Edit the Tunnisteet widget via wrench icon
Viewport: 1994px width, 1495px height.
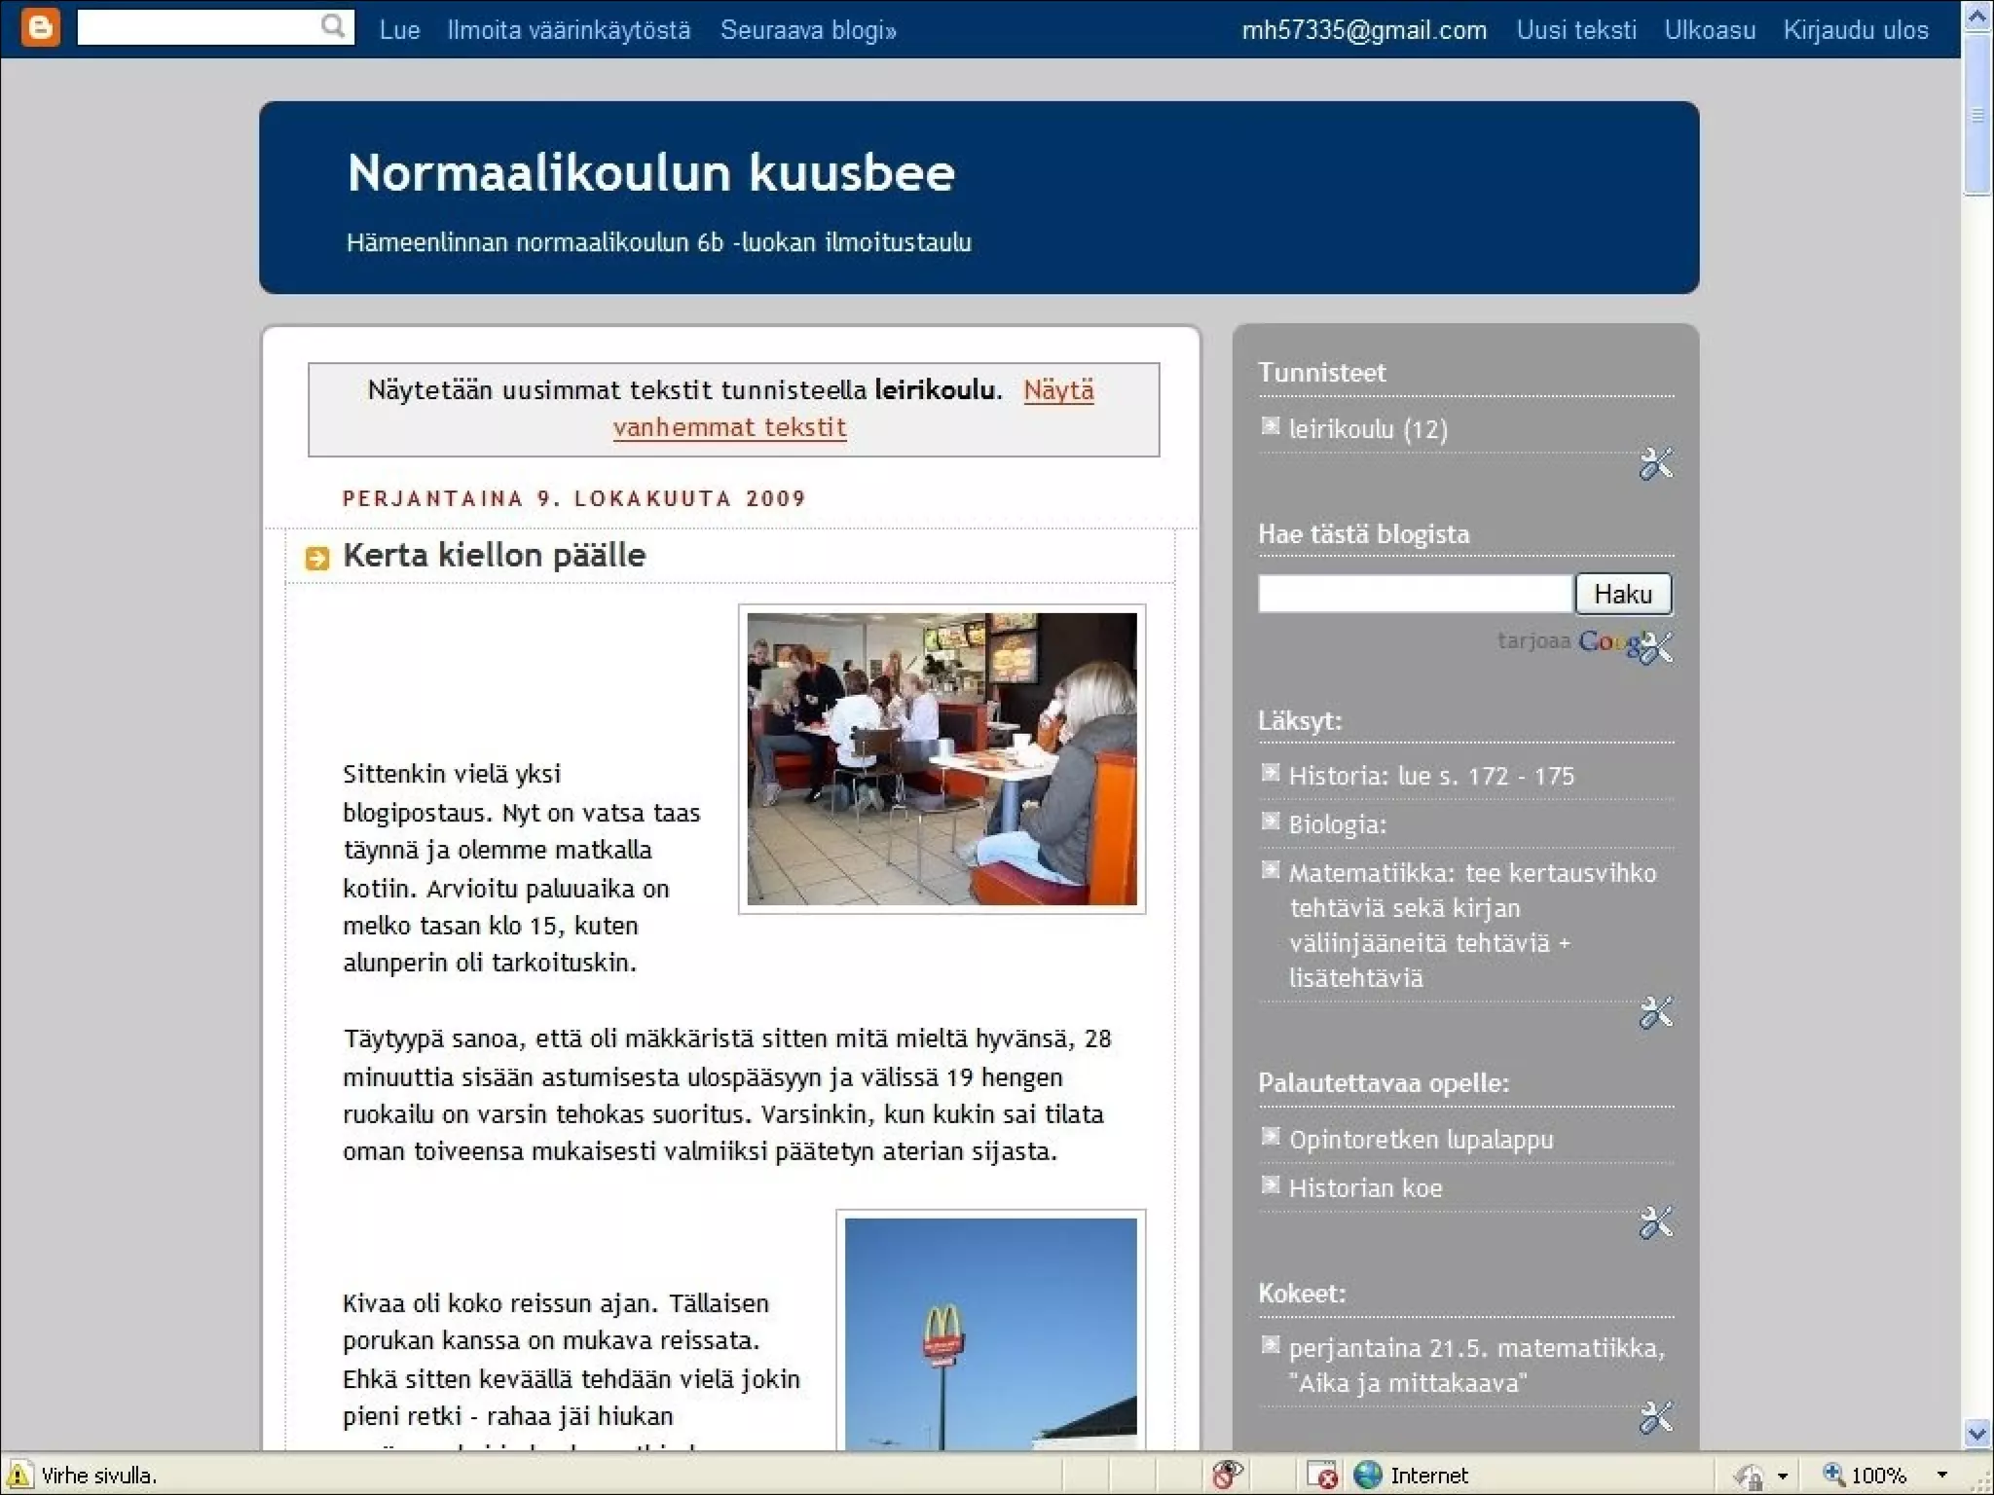coord(1655,464)
